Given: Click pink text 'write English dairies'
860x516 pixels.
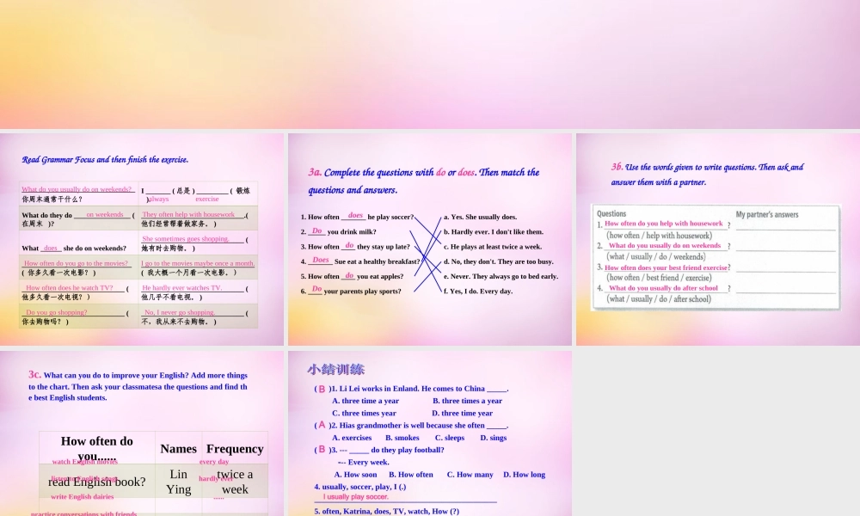Looking at the screenshot, I should pyautogui.click(x=83, y=497).
